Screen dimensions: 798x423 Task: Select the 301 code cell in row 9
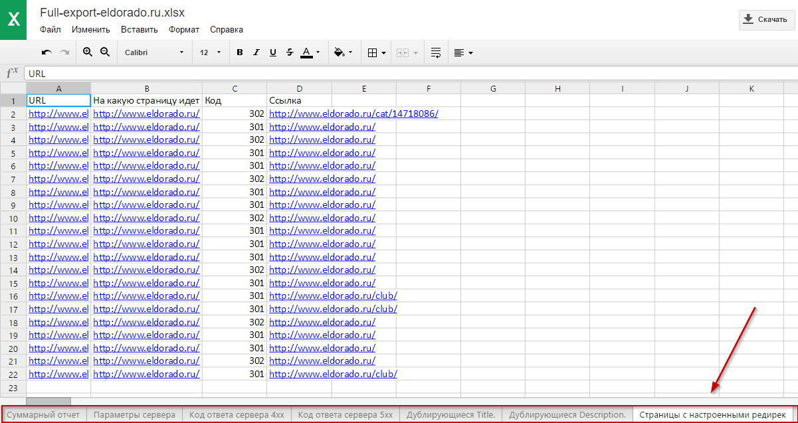click(235, 205)
